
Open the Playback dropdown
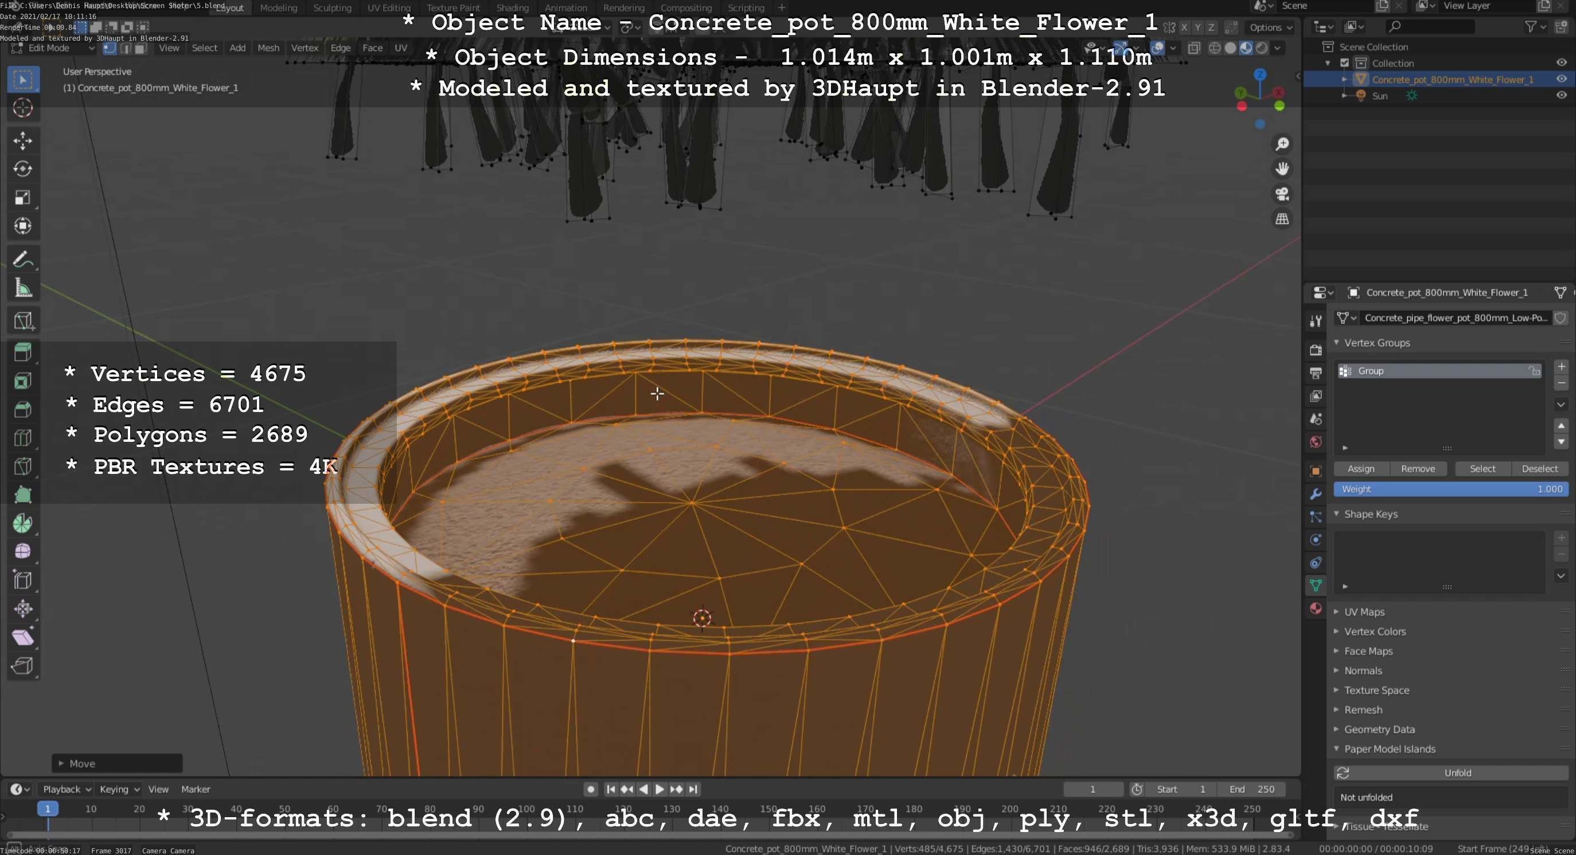[x=66, y=789]
